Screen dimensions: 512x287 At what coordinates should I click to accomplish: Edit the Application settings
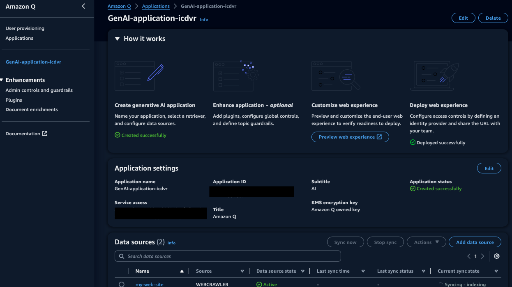(489, 169)
